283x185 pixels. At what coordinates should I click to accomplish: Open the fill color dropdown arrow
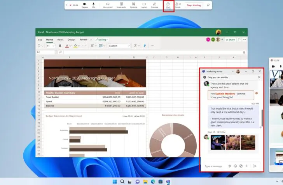tap(79, 46)
